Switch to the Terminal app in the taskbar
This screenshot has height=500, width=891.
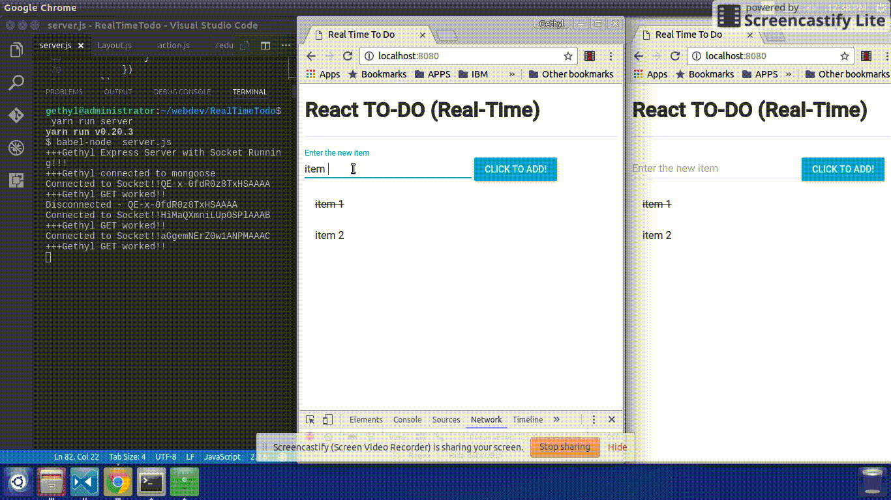[x=151, y=482]
